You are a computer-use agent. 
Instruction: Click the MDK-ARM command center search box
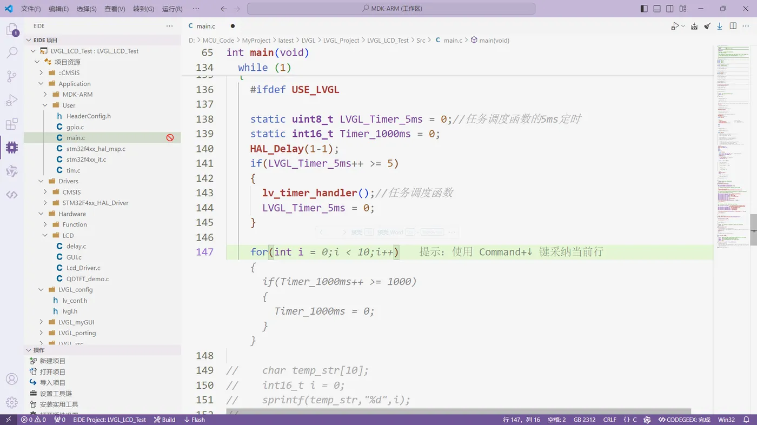point(391,9)
